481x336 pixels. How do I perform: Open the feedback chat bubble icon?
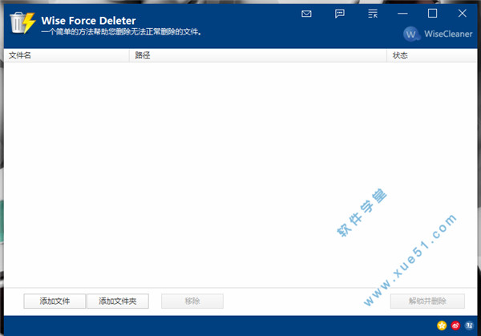pos(340,14)
